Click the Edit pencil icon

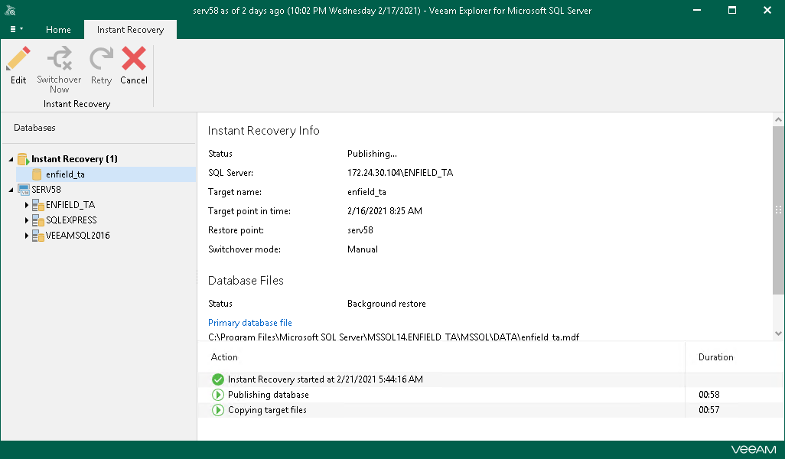tap(18, 59)
